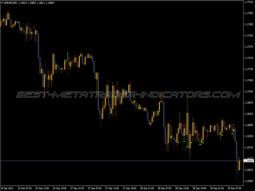The width and height of the screenshot is (255, 191).
Task: Click the 27 Sep 19:00 time label
Action: click(x=130, y=188)
